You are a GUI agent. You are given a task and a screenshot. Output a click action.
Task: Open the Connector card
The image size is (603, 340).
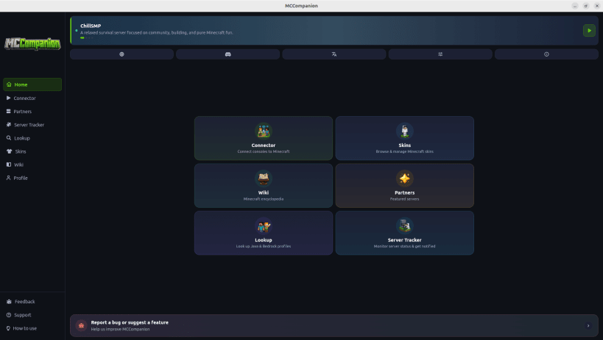coord(264,138)
